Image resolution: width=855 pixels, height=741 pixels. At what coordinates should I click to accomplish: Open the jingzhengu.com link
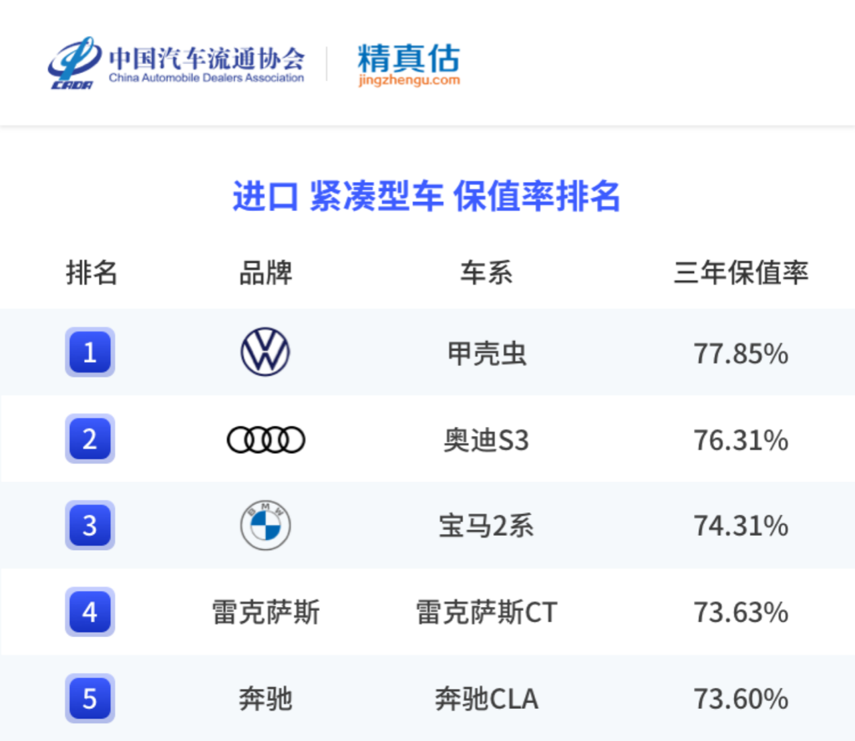coord(409,80)
